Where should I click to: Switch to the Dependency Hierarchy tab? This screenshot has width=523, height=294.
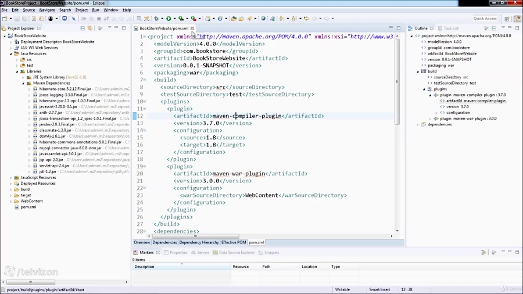[199, 242]
